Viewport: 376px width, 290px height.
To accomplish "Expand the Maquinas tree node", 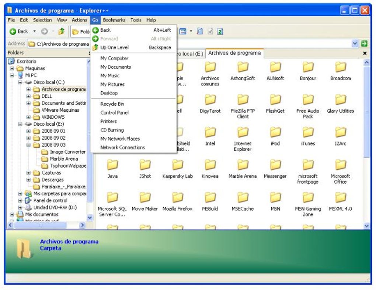I will [x=12, y=68].
